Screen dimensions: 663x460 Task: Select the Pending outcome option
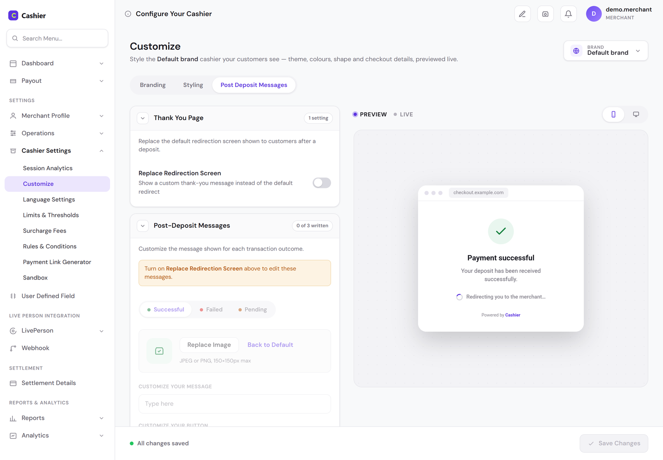click(252, 310)
